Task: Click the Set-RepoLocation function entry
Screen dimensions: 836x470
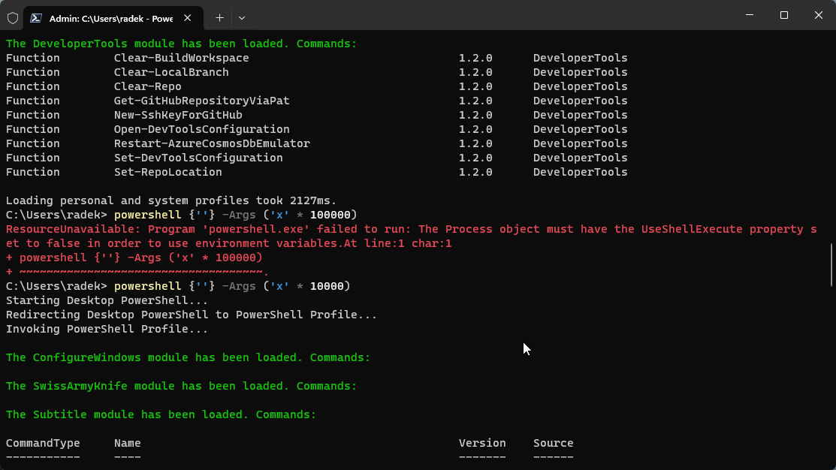Action: pos(168,172)
